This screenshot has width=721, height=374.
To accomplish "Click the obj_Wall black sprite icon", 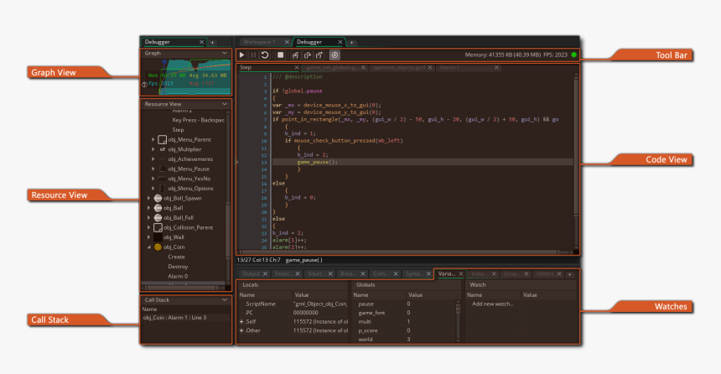I will (158, 237).
